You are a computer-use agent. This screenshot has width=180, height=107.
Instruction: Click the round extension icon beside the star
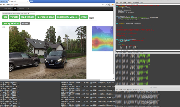(x=109, y=4)
